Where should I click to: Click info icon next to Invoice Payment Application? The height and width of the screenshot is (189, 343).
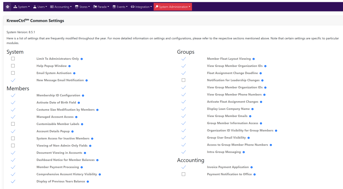pyautogui.click(x=252, y=167)
